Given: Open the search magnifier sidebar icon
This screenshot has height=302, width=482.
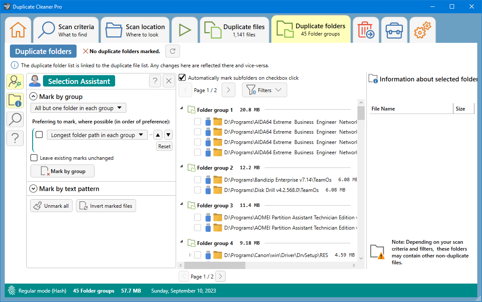Looking at the screenshot, I should 15,119.
